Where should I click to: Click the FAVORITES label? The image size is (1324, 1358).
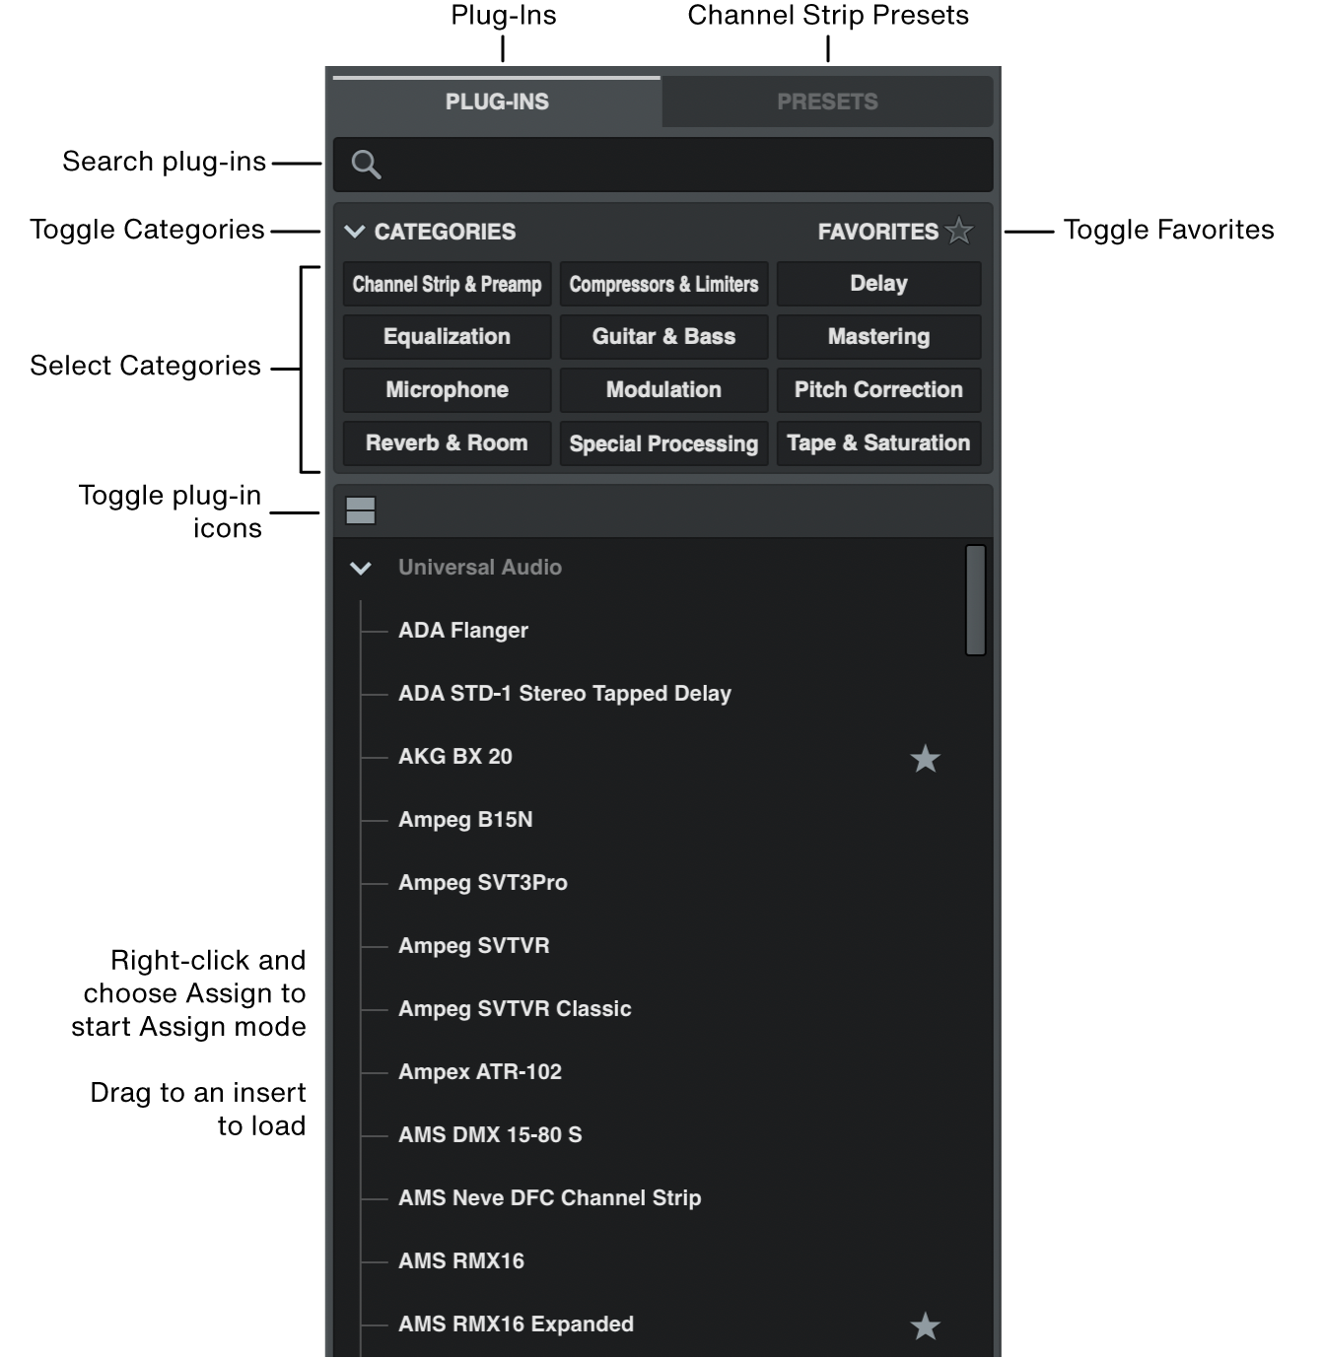877,232
